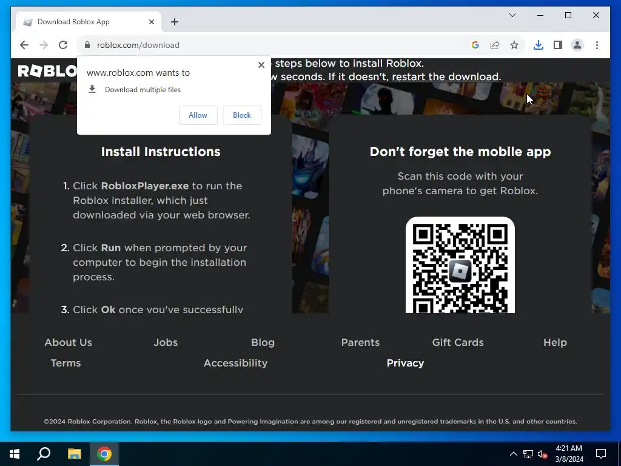Open the Blog footer link
This screenshot has height=466, width=621.
pyautogui.click(x=263, y=342)
